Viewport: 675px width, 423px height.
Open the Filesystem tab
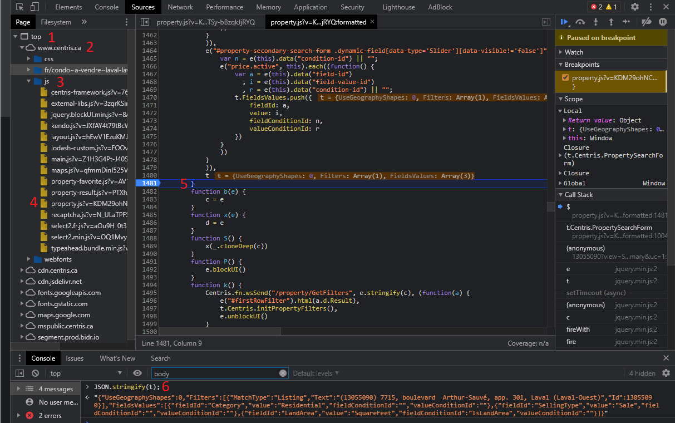[56, 22]
